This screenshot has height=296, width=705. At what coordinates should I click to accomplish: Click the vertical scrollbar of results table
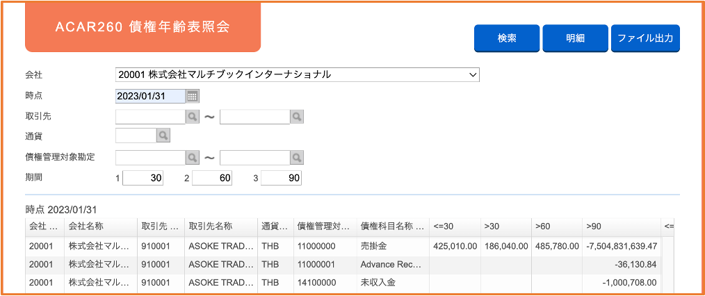pos(669,265)
